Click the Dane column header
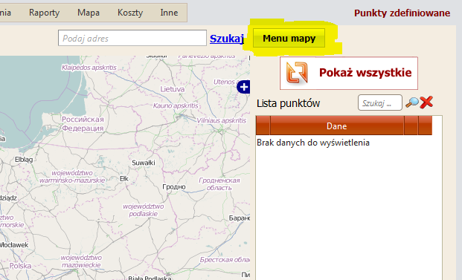The height and width of the screenshot is (280, 462). click(337, 126)
